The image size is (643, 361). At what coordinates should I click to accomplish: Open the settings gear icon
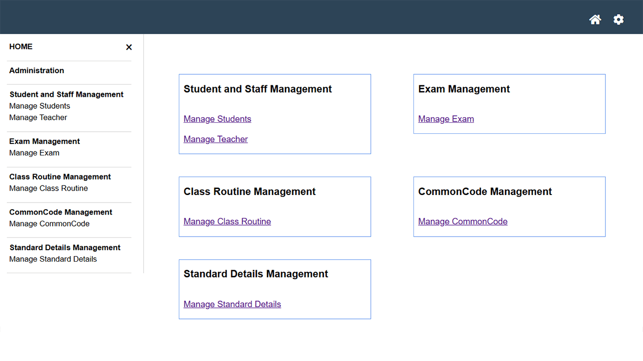click(618, 20)
